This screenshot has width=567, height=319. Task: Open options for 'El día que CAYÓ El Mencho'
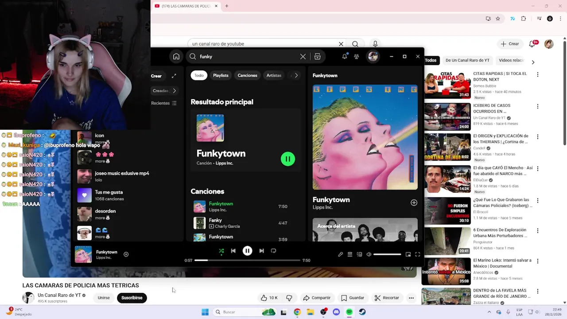[538, 169]
